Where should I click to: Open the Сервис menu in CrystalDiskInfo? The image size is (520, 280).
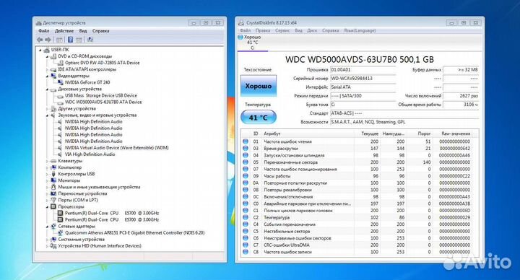click(282, 30)
